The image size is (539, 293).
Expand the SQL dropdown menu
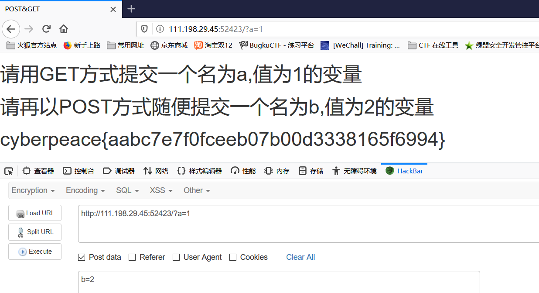point(127,190)
